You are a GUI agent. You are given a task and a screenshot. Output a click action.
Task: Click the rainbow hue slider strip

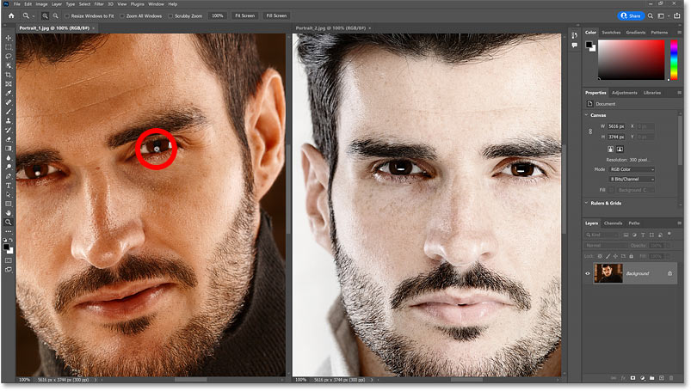(674, 60)
